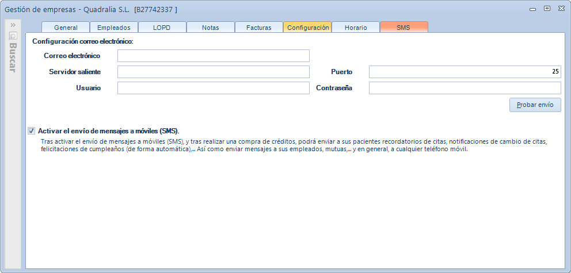
Task: Open the Facturas tab
Action: point(259,28)
